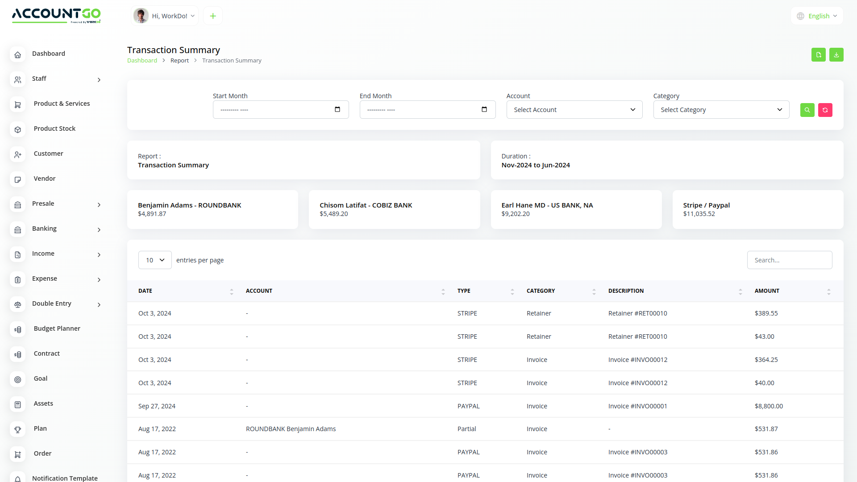Click the Report breadcrumb link
Viewport: 857px width, 482px height.
179,60
